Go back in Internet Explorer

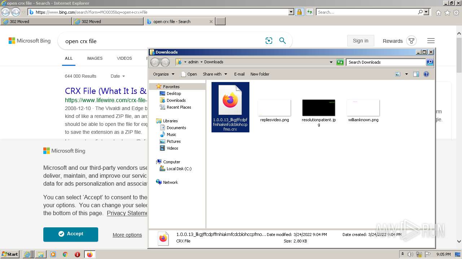click(x=6, y=12)
